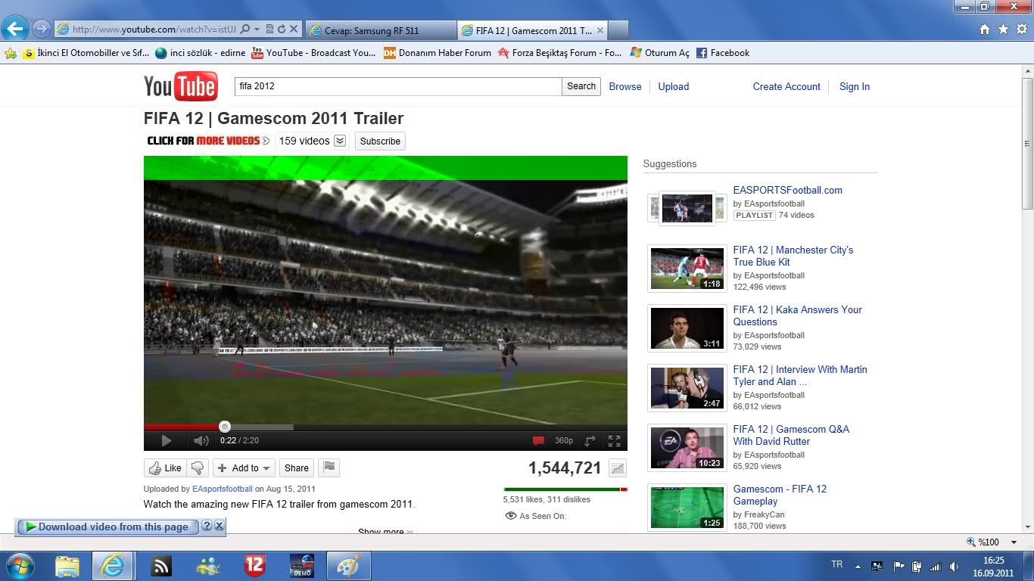Click the search box containing 'fifa 2012'
The image size is (1034, 581).
click(x=398, y=86)
